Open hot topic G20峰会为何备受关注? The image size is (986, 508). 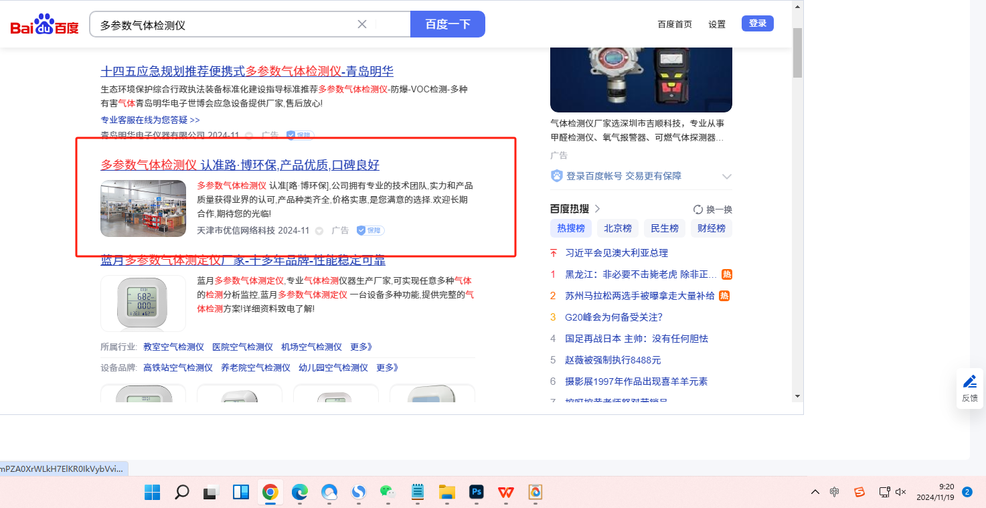coord(614,317)
